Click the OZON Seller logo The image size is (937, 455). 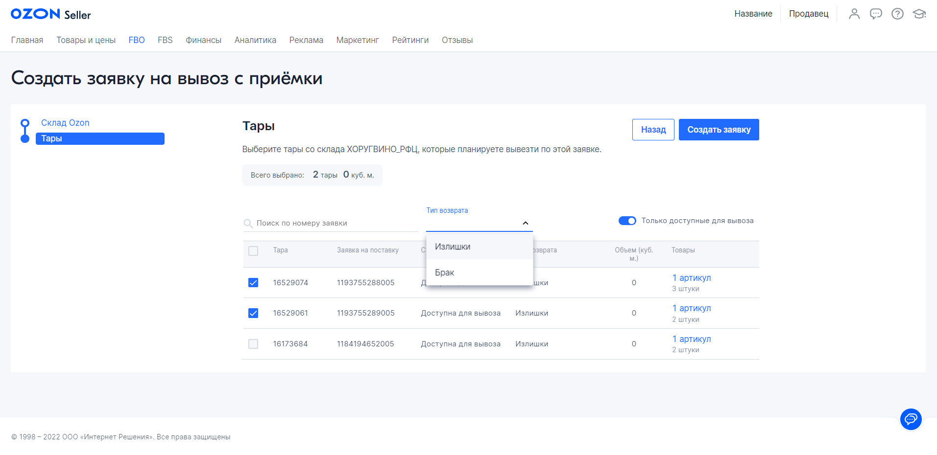[51, 14]
